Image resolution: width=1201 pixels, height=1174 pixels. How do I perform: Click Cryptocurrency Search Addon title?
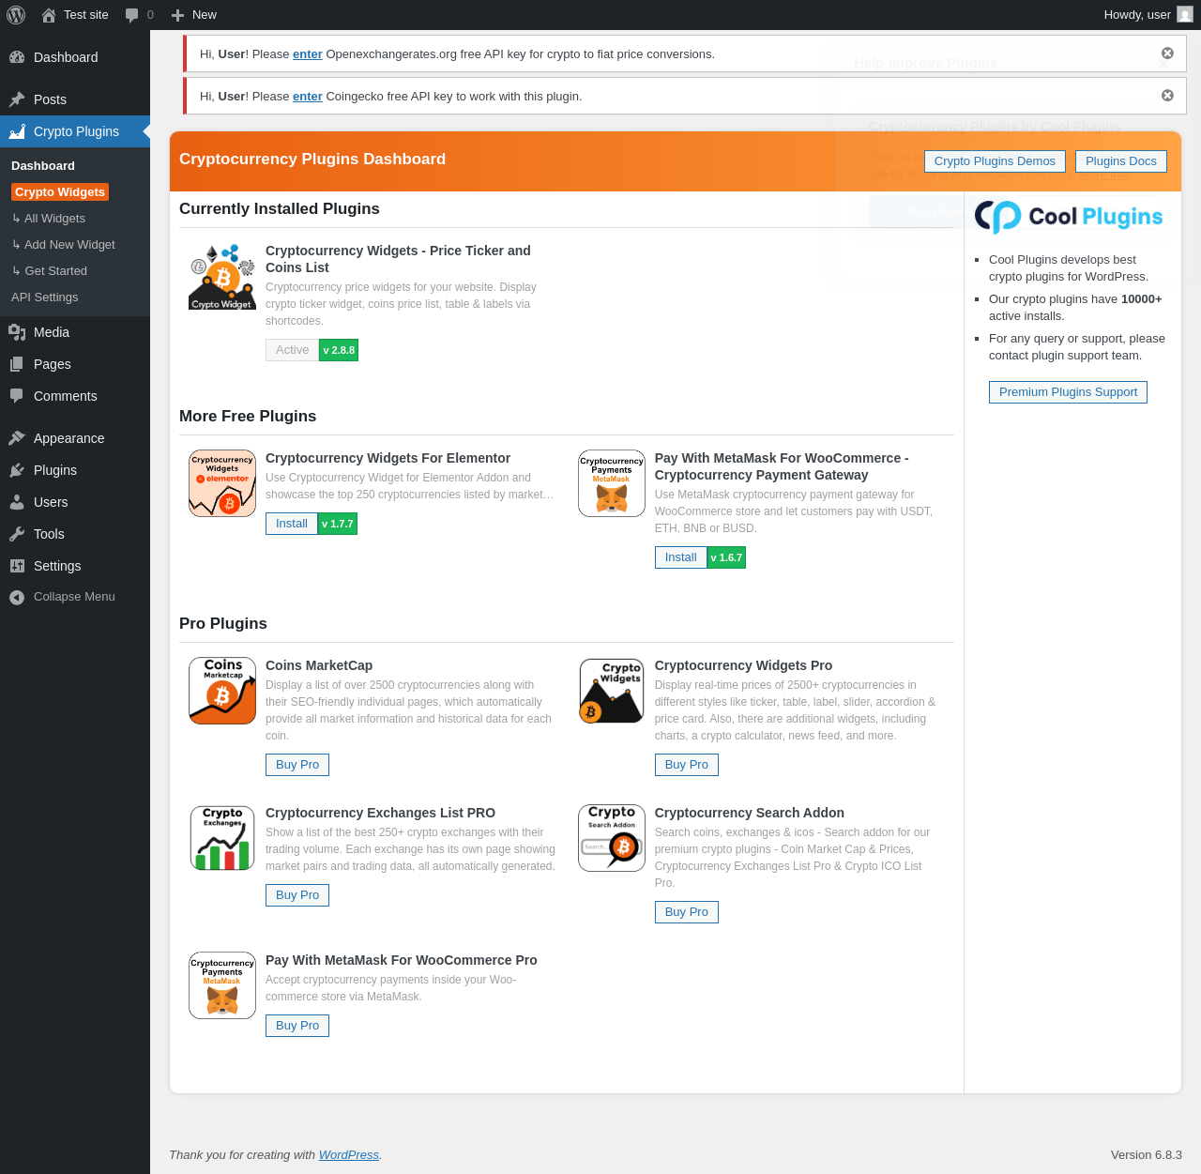click(x=750, y=813)
